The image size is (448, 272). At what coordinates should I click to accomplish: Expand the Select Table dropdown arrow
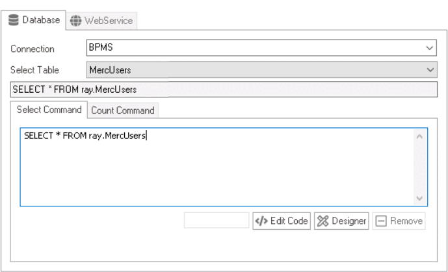point(429,69)
